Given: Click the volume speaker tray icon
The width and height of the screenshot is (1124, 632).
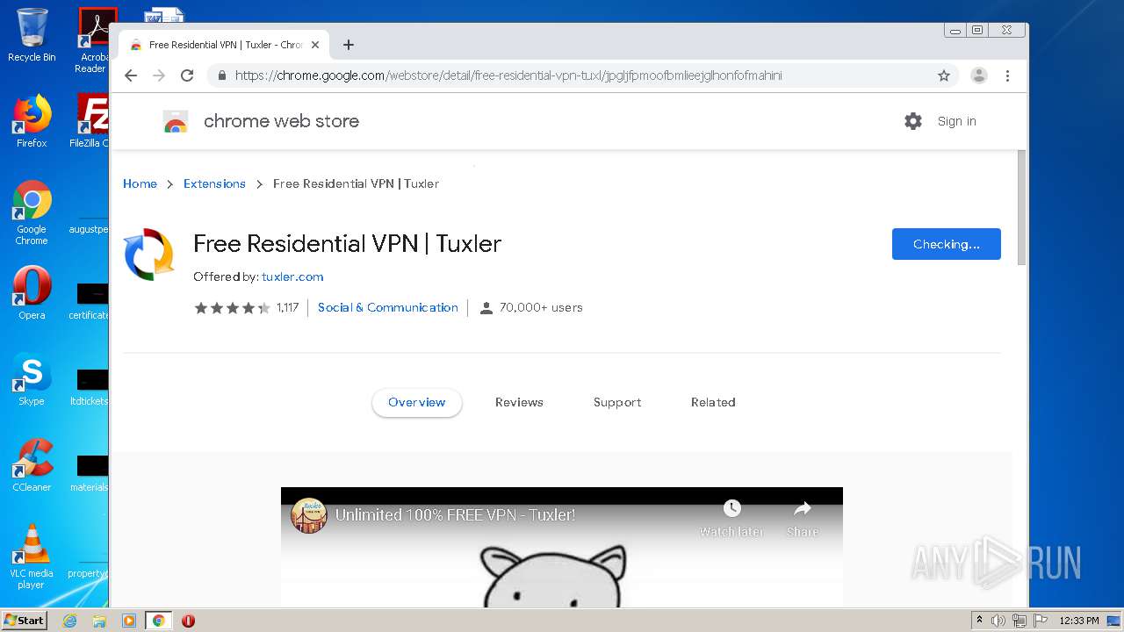Looking at the screenshot, I should (x=998, y=621).
